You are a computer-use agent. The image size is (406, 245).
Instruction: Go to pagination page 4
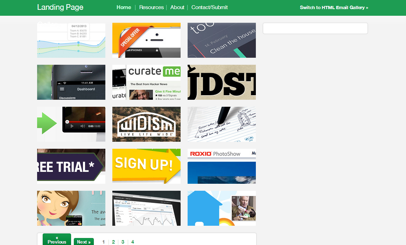[x=133, y=242]
